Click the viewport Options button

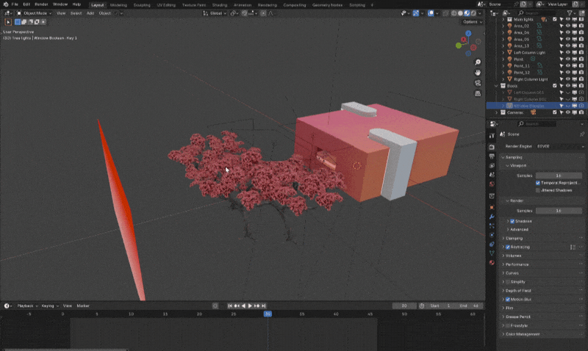[x=471, y=21]
